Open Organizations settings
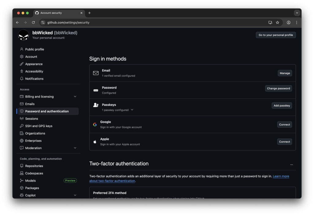This screenshot has width=314, height=215. coord(48,133)
